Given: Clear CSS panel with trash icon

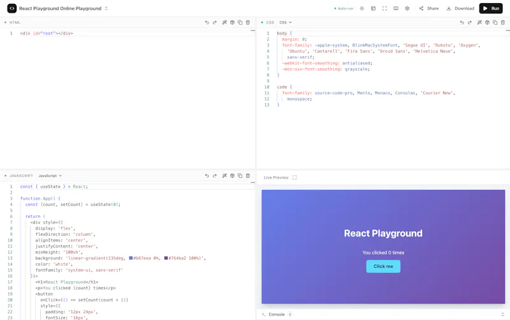Looking at the screenshot, I should click(503, 22).
